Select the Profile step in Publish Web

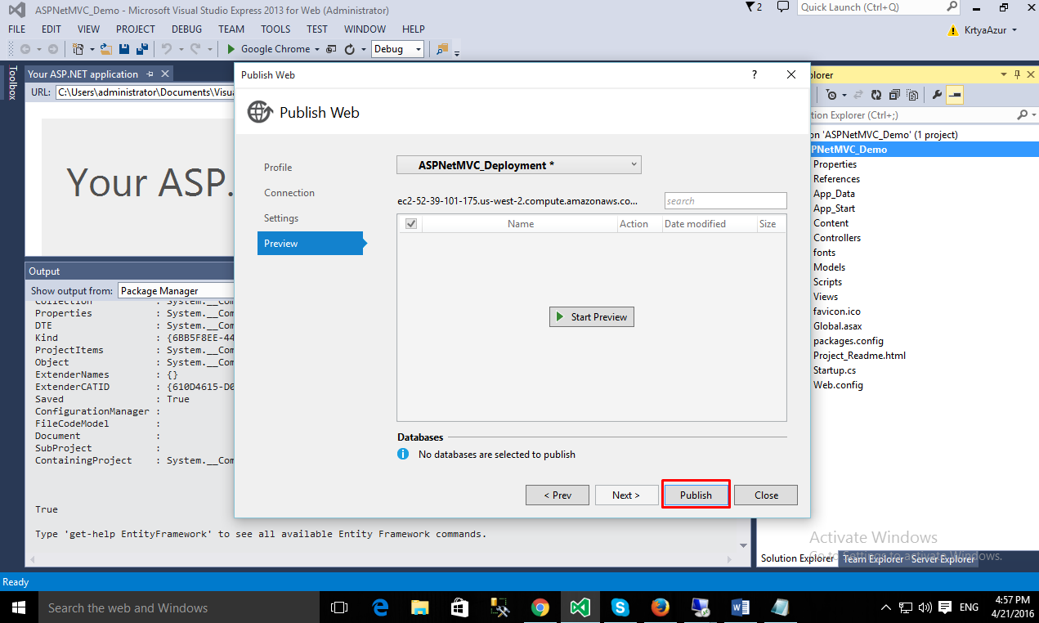pos(278,168)
